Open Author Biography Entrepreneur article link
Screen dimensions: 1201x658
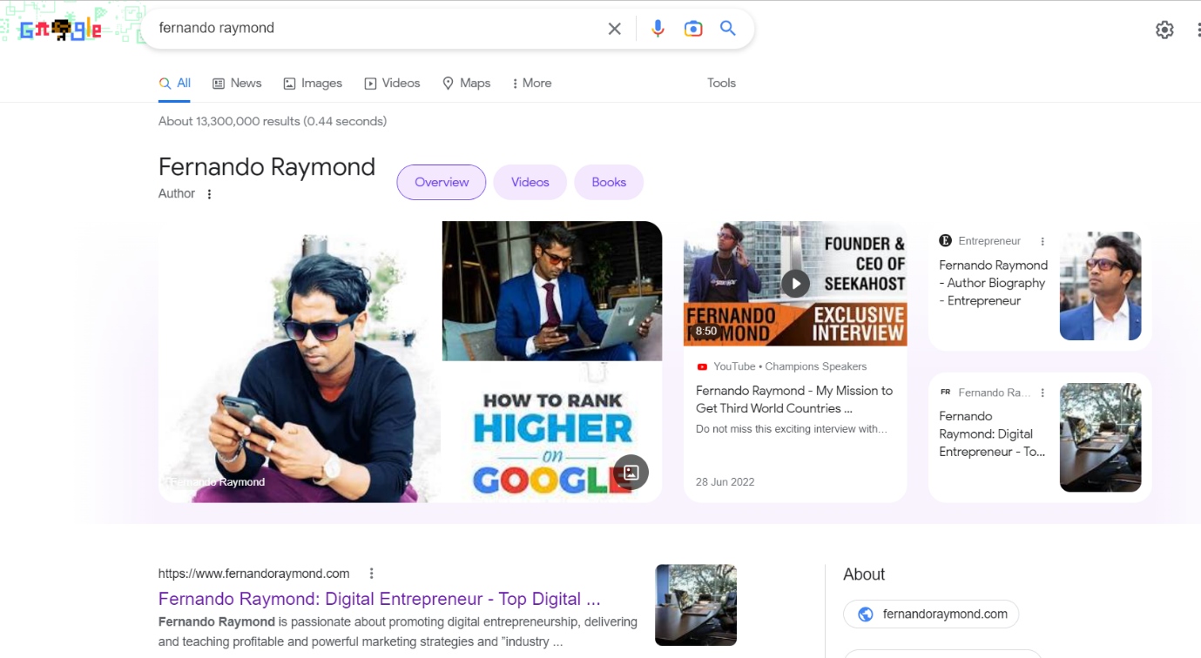(994, 283)
